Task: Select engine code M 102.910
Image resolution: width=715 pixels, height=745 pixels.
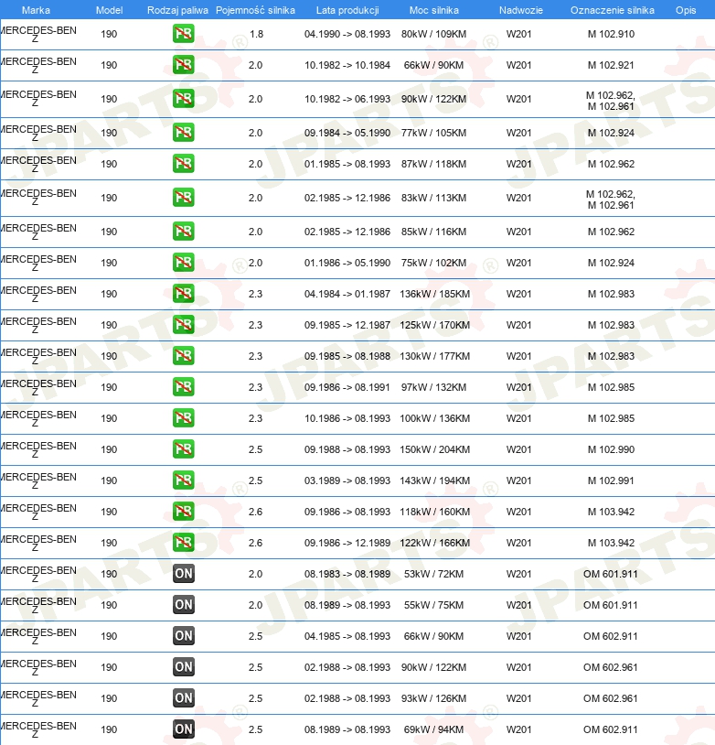Action: tap(611, 34)
